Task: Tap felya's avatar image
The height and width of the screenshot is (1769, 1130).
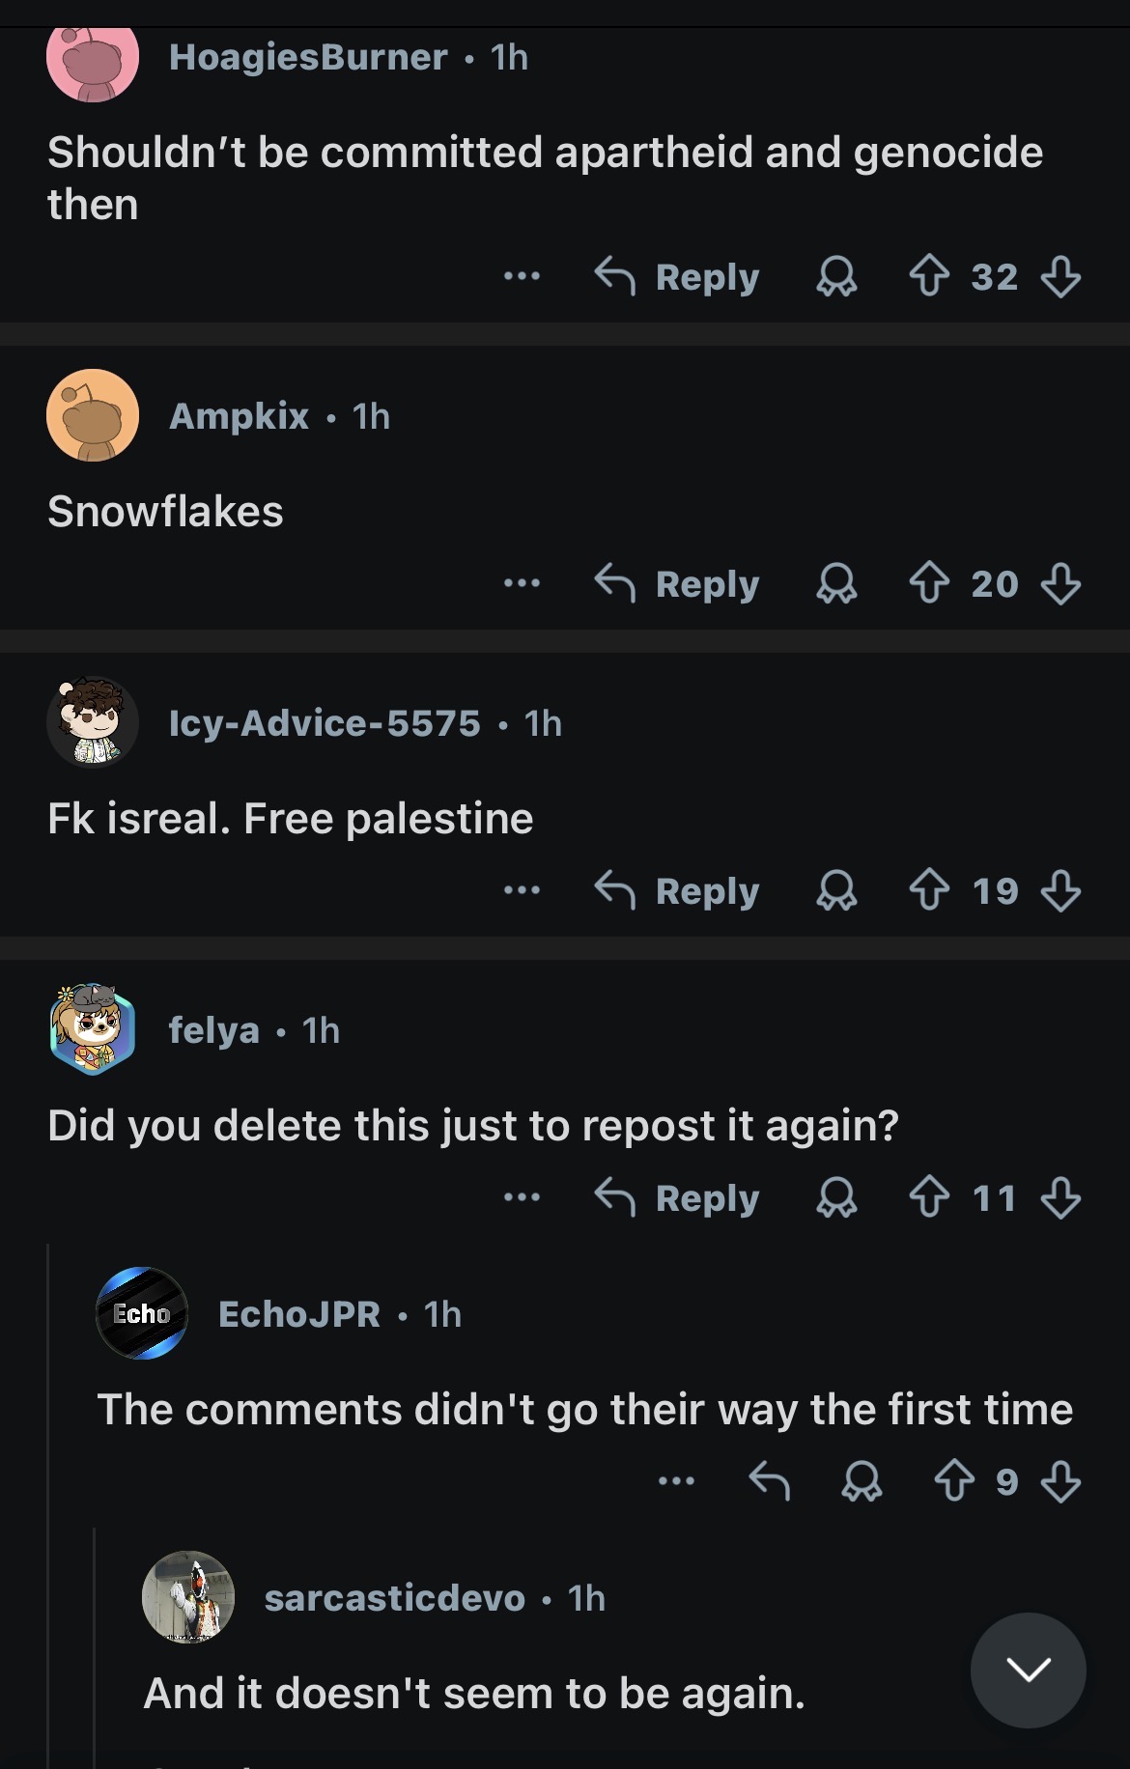Action: coord(93,1029)
